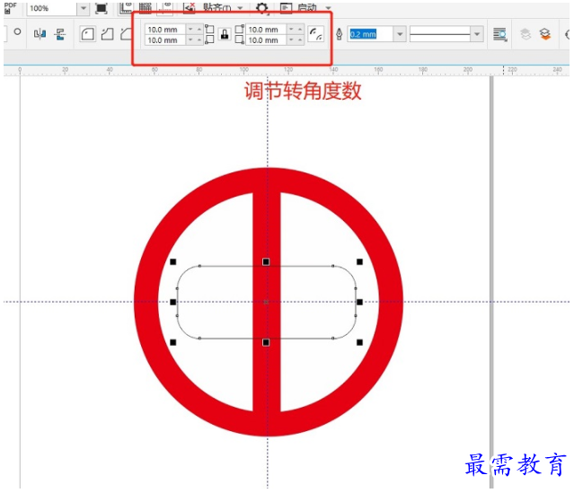Toggle the show guidelines icon

tap(165, 8)
